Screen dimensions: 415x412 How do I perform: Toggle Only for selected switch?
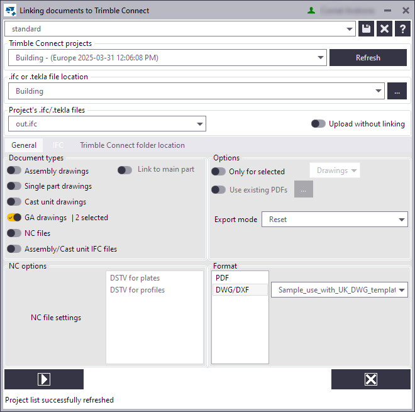(x=218, y=171)
